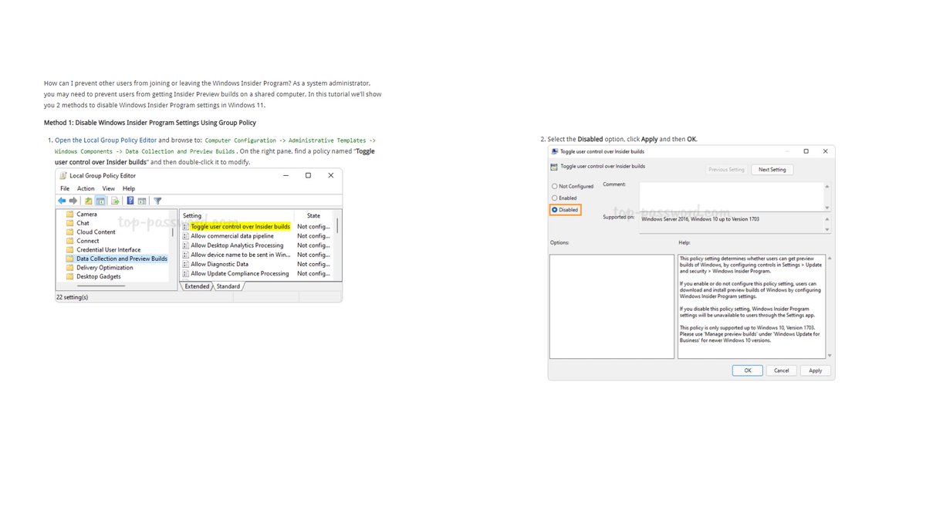Switch to the Standard tab

pos(228,286)
